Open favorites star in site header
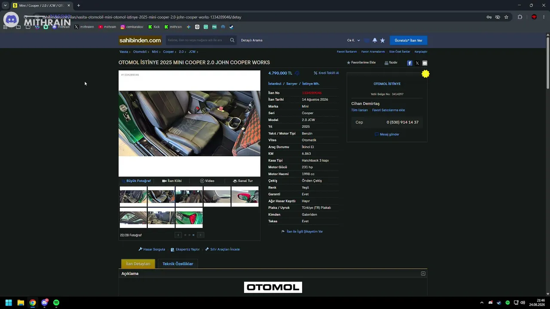This screenshot has height=309, width=550. point(382,40)
